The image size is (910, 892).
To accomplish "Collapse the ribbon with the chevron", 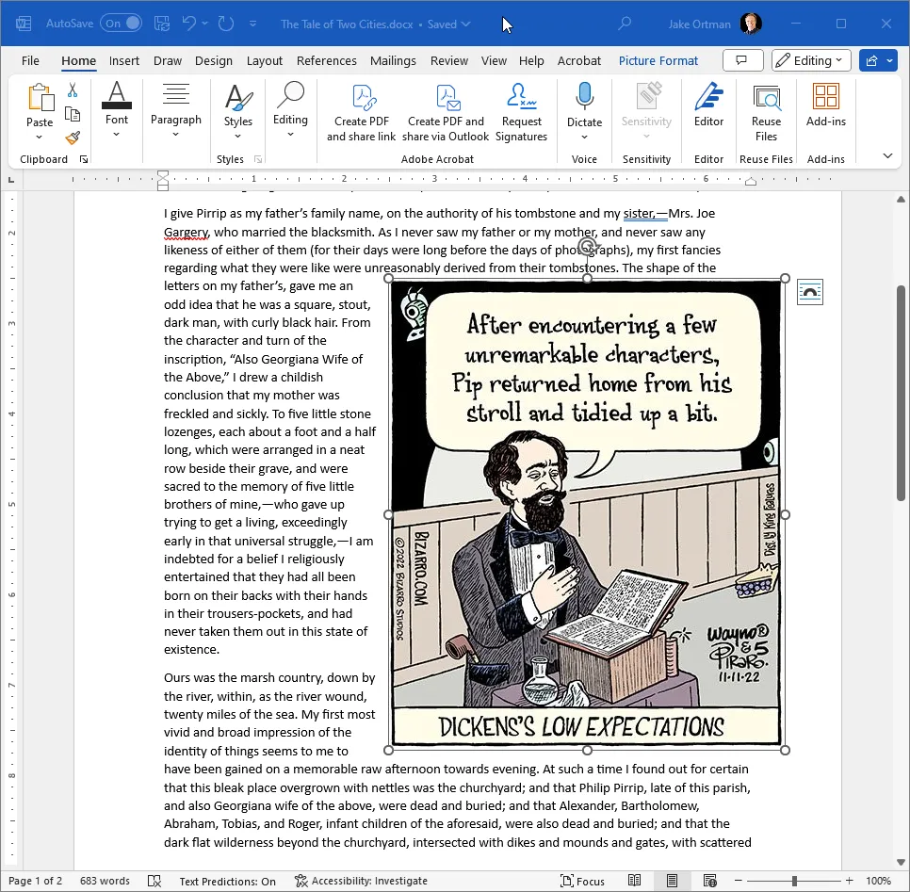I will [x=887, y=155].
